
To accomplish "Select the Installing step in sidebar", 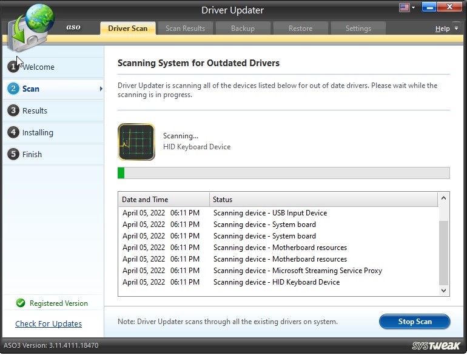I will (x=53, y=132).
